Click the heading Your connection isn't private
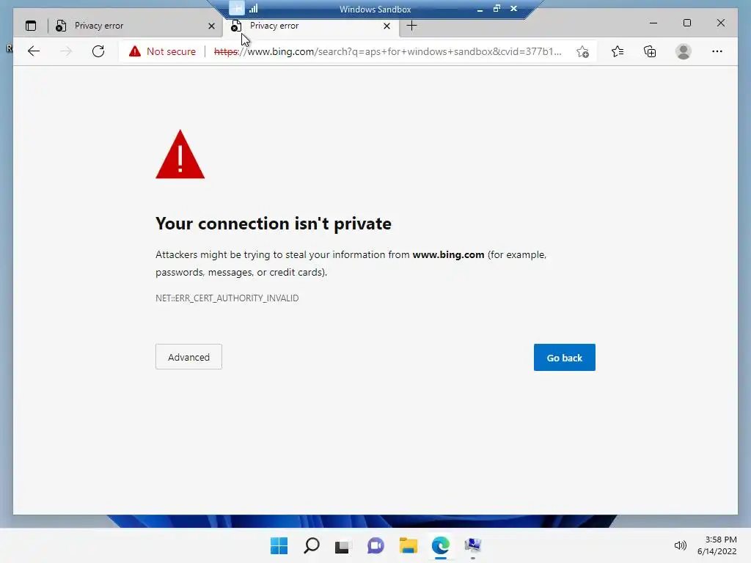The image size is (751, 563). [x=274, y=224]
